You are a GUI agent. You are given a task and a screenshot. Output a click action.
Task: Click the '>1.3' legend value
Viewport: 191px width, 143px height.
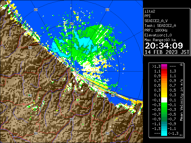(156, 66)
